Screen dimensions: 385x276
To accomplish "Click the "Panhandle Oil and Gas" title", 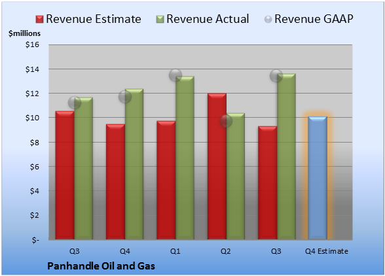I will [101, 266].
